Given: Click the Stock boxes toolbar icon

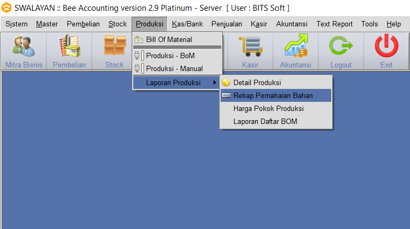Looking at the screenshot, I should pos(114,47).
